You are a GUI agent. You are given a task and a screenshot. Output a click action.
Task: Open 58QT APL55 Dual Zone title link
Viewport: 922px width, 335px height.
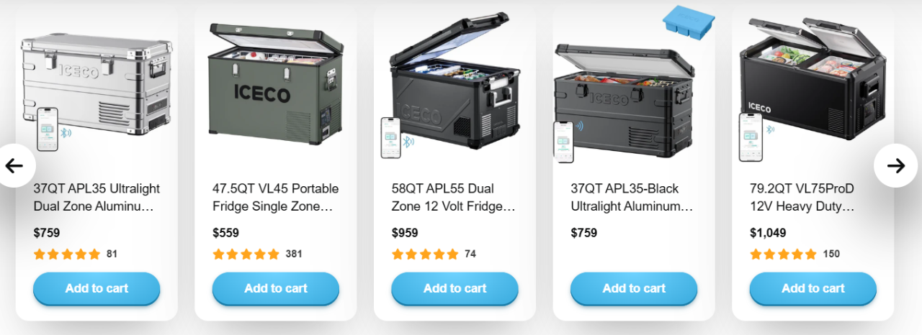454,198
